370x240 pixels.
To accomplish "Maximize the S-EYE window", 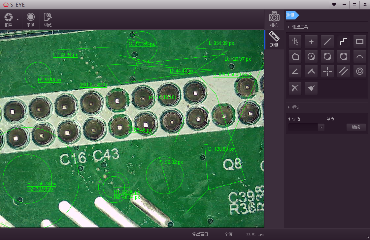I will click(x=354, y=5).
